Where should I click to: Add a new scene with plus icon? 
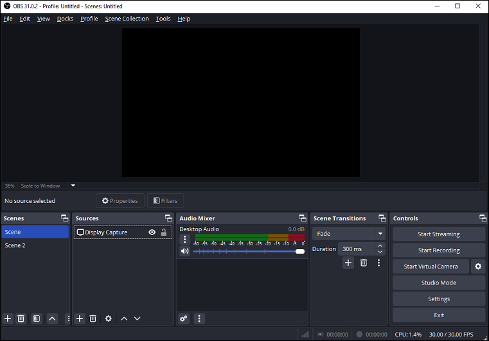click(8, 319)
